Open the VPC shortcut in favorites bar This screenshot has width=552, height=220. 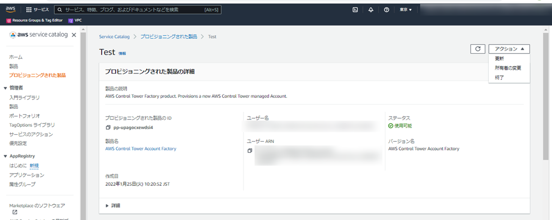75,20
